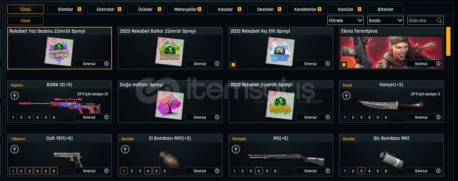Click the clock icon on Doğa Haftası Spreyi
Image resolution: width=458 pixels, height=181 pixels.
pos(217,117)
